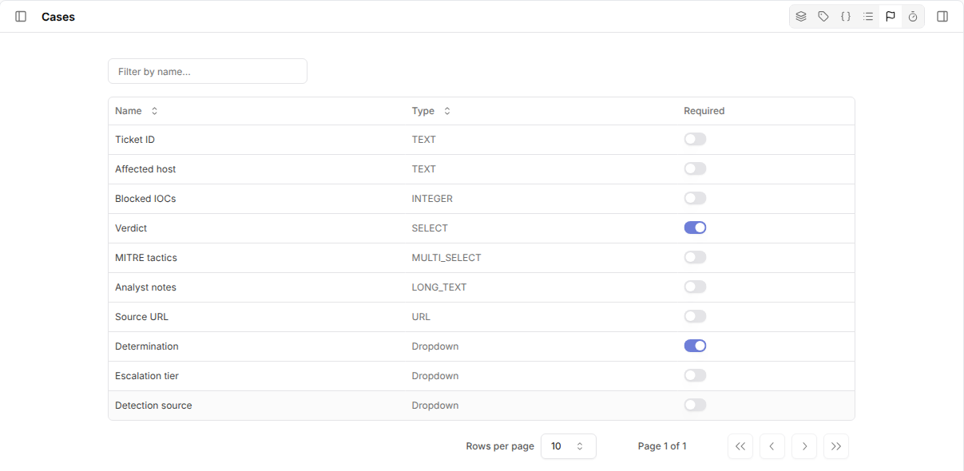Click the MULTI_SELECT type cell

[446, 258]
